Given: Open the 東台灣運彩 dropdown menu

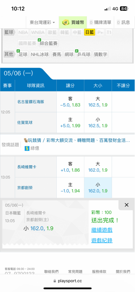Looking at the screenshot, I should [x=42, y=22].
